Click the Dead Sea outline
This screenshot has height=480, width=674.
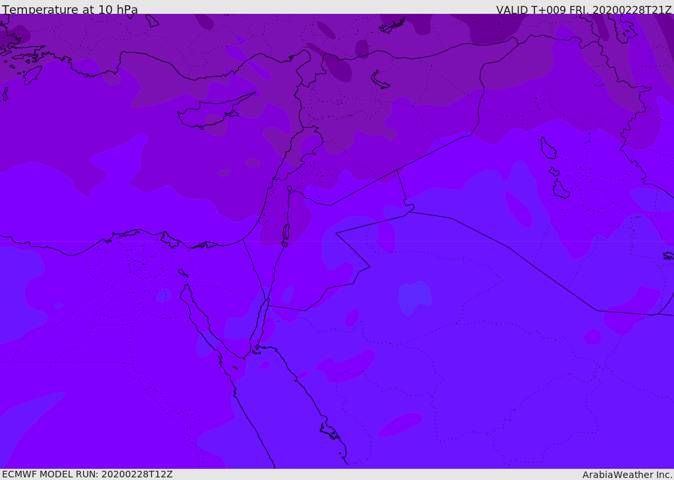point(286,232)
